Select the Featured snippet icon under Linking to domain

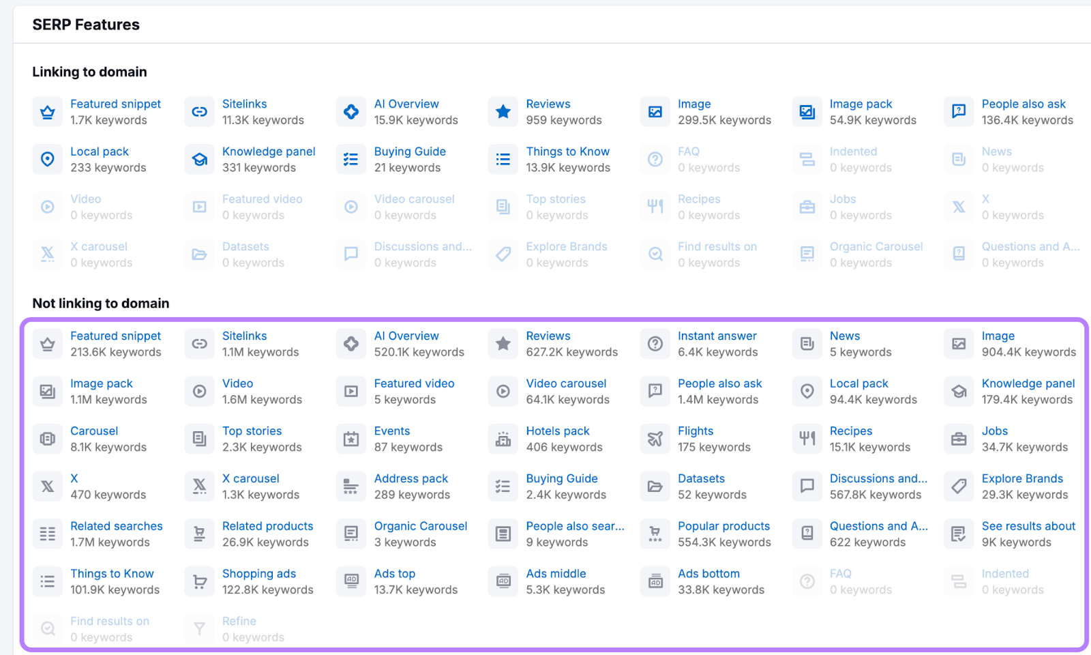(47, 111)
